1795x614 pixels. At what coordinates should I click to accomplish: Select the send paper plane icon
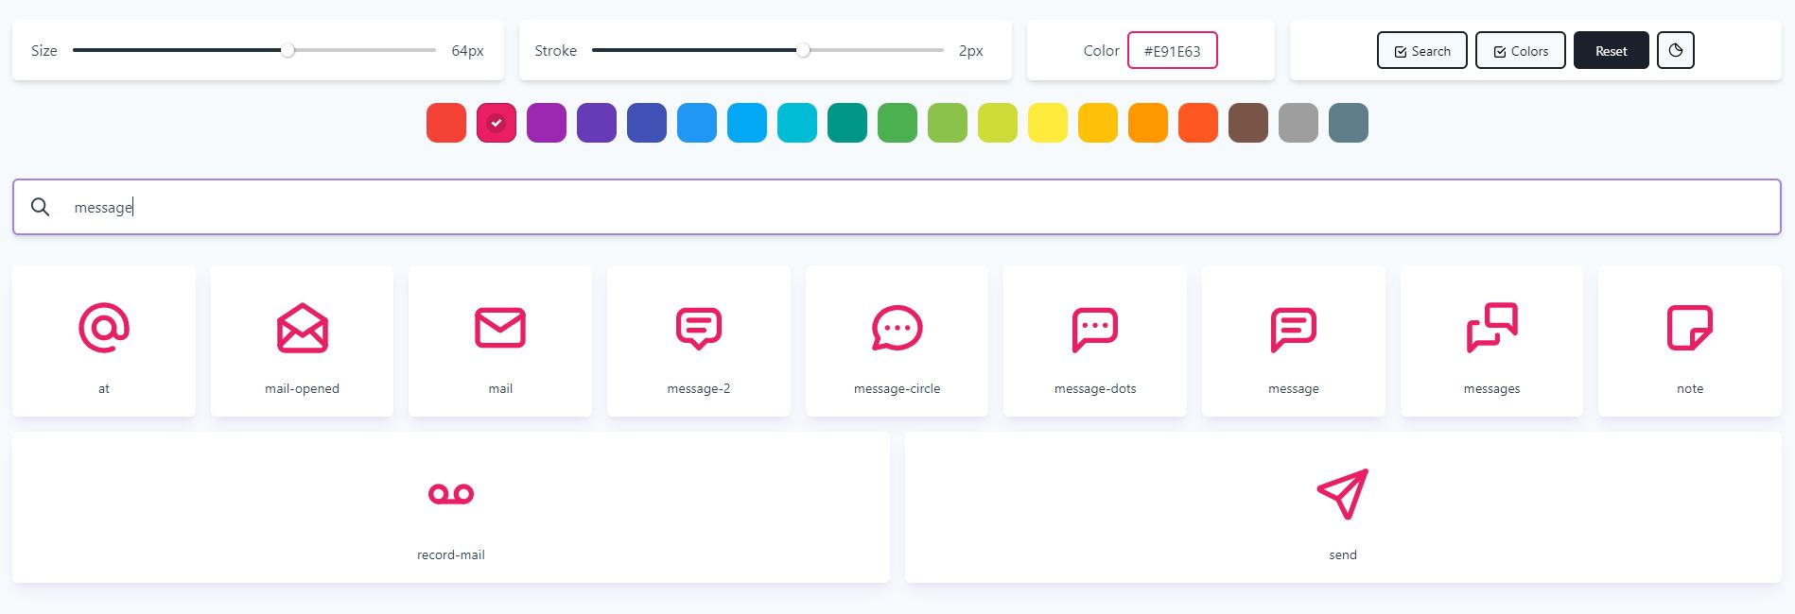click(1342, 494)
